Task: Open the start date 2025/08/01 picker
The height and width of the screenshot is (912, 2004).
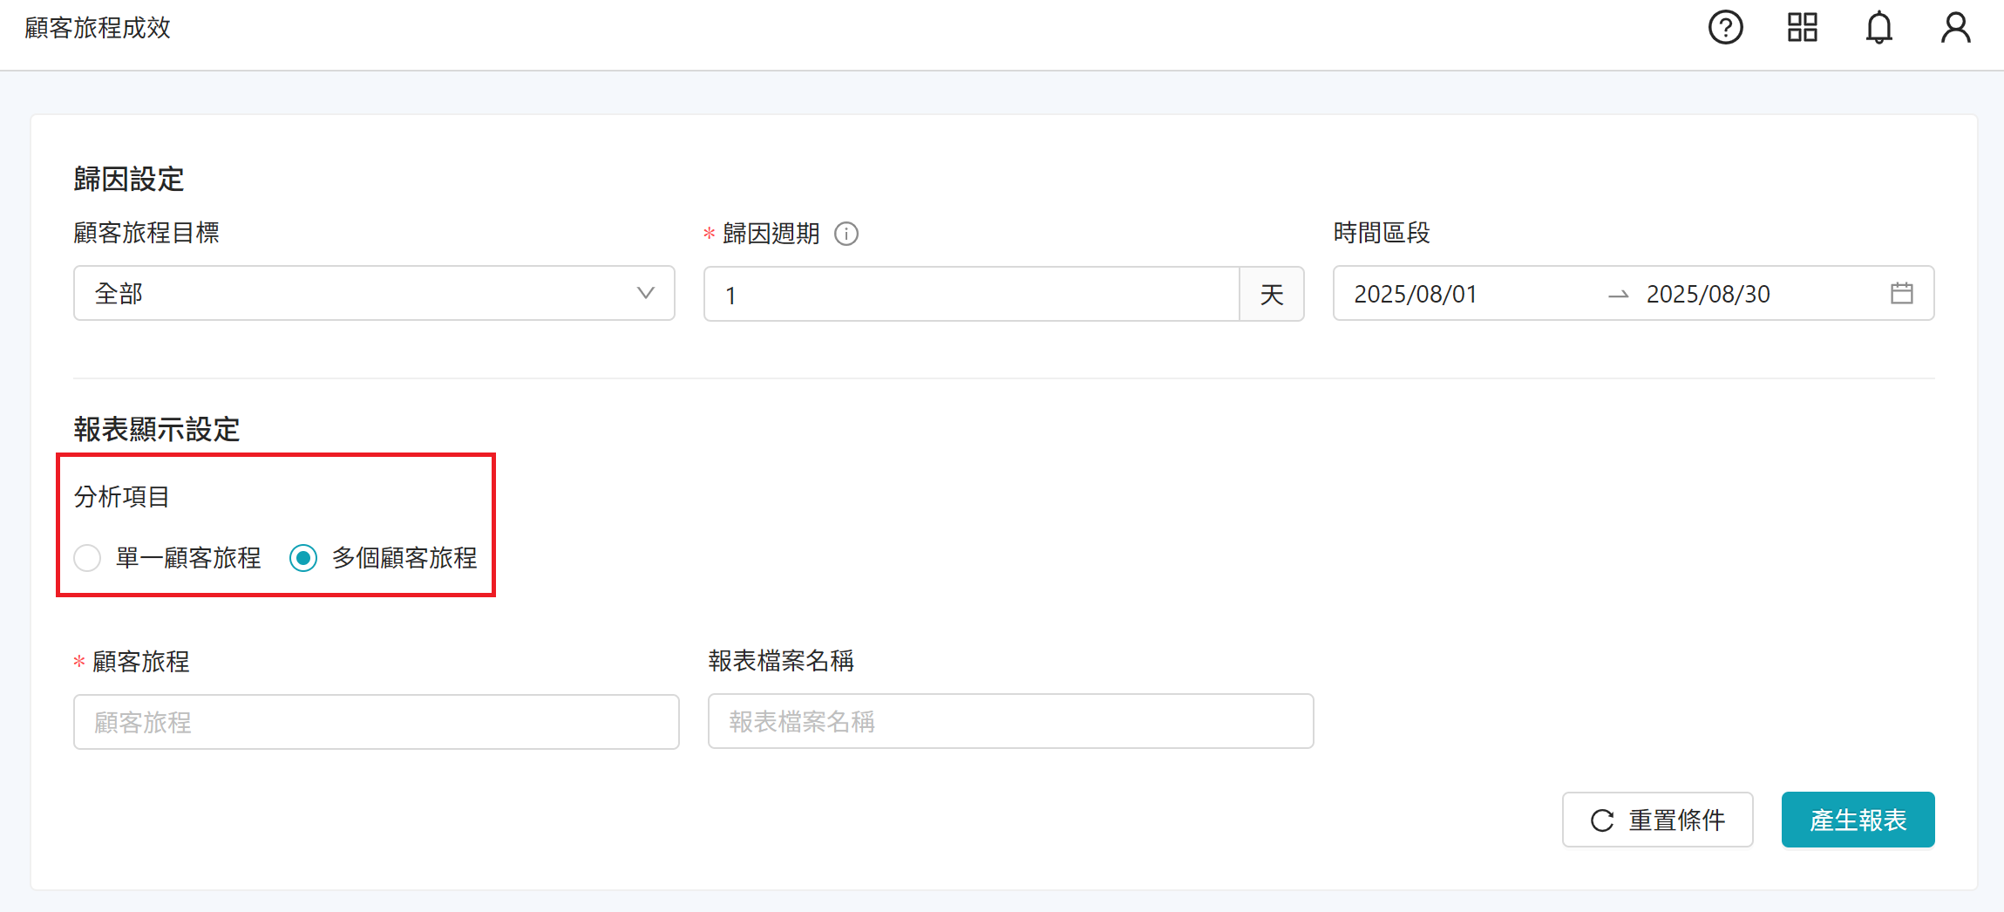Action: 1414,294
